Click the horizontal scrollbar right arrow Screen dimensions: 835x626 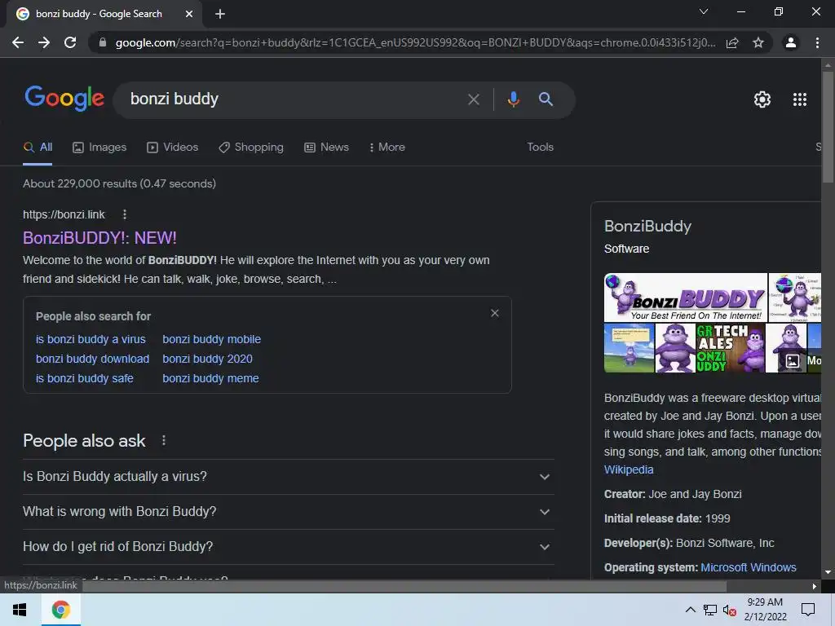pos(815,586)
